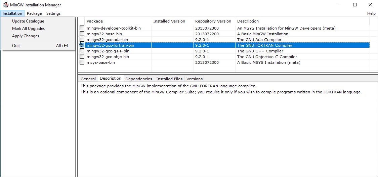Select the mingw32-gcc-objc-bin package name
Viewport: 378px width, 177px height.
pos(108,57)
